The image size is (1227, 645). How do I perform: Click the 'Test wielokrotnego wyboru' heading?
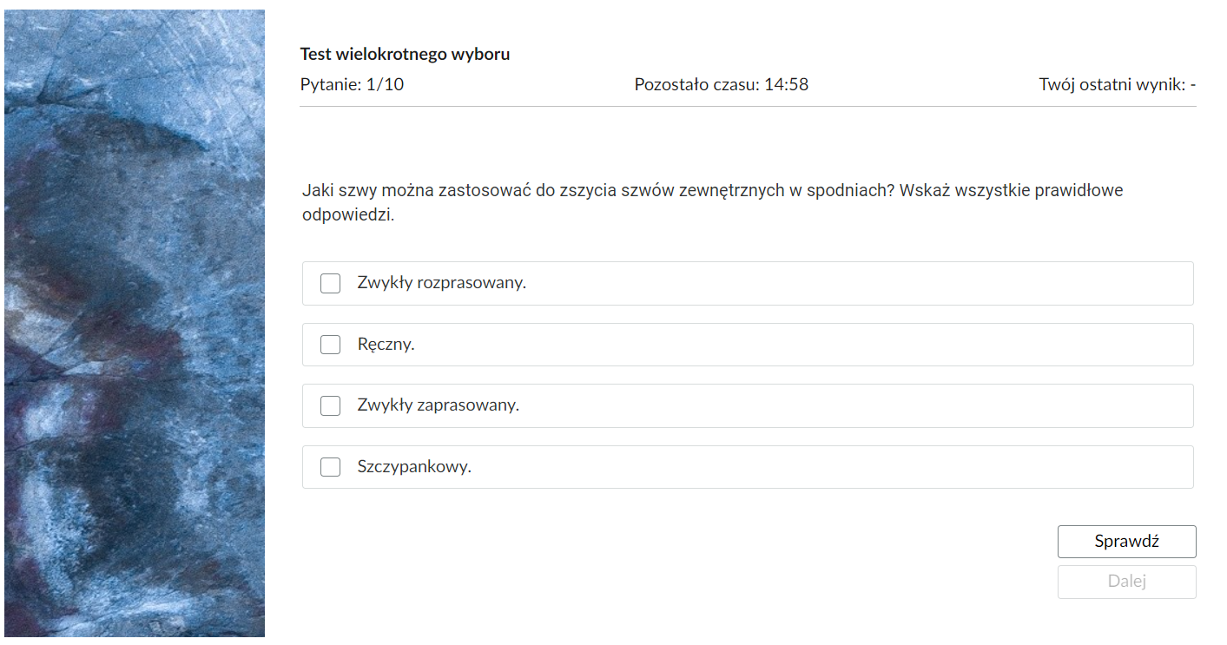tap(405, 55)
